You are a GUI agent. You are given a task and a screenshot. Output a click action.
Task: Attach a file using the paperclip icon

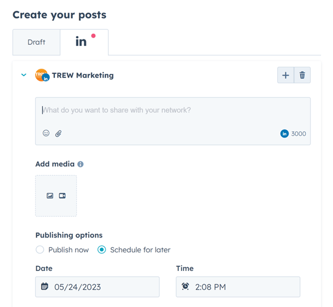[x=59, y=134]
